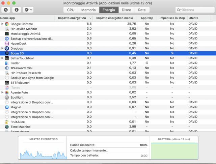Screen dimensions: 216x164
Task: Click the Sì value in Boom 3D row
Action: [172, 53]
